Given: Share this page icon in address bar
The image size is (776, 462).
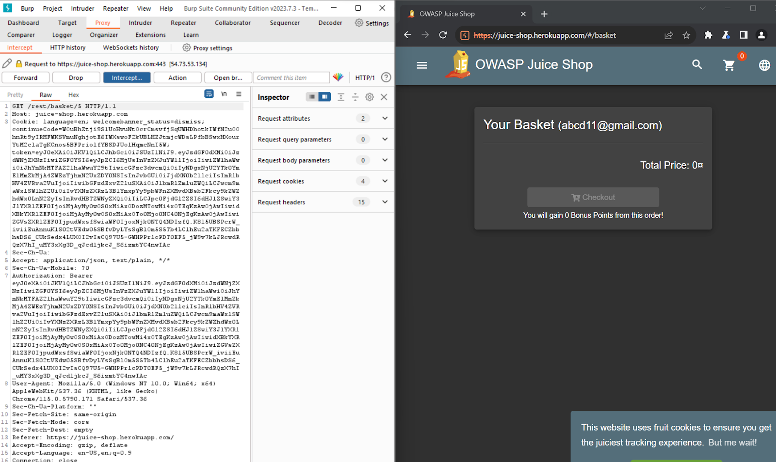Looking at the screenshot, I should coord(669,35).
